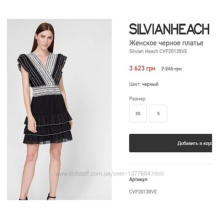
Task: Click the черный color value
Action: tap(150, 84)
